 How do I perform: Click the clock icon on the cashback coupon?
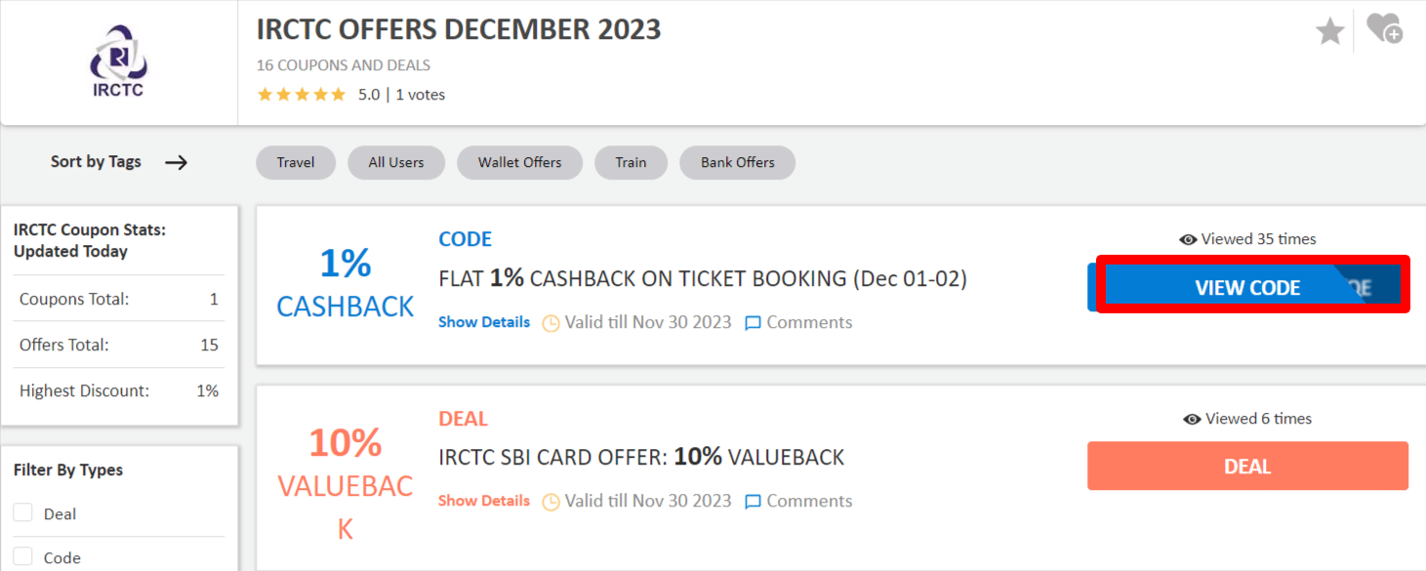click(550, 322)
